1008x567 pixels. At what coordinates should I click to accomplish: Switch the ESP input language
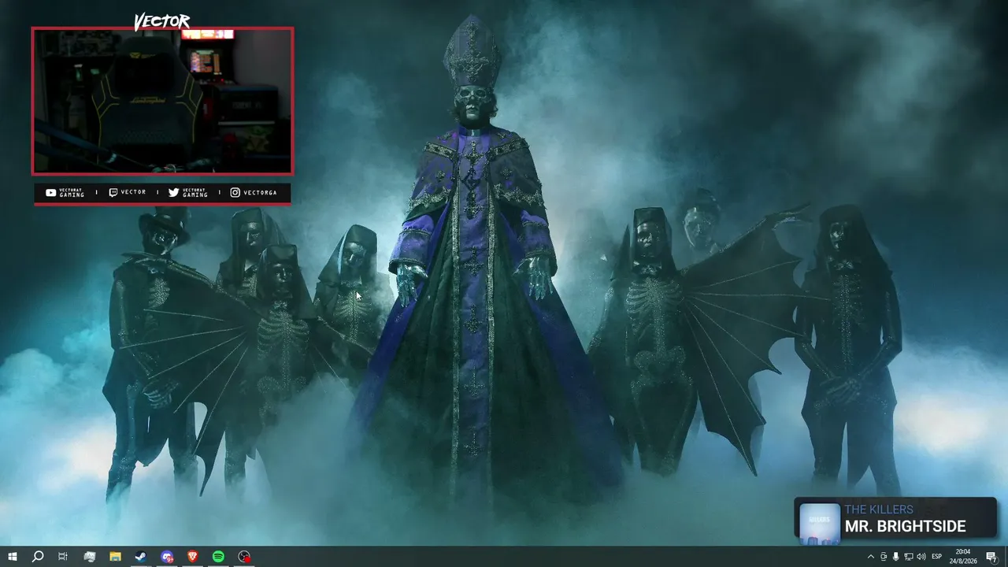[937, 557]
